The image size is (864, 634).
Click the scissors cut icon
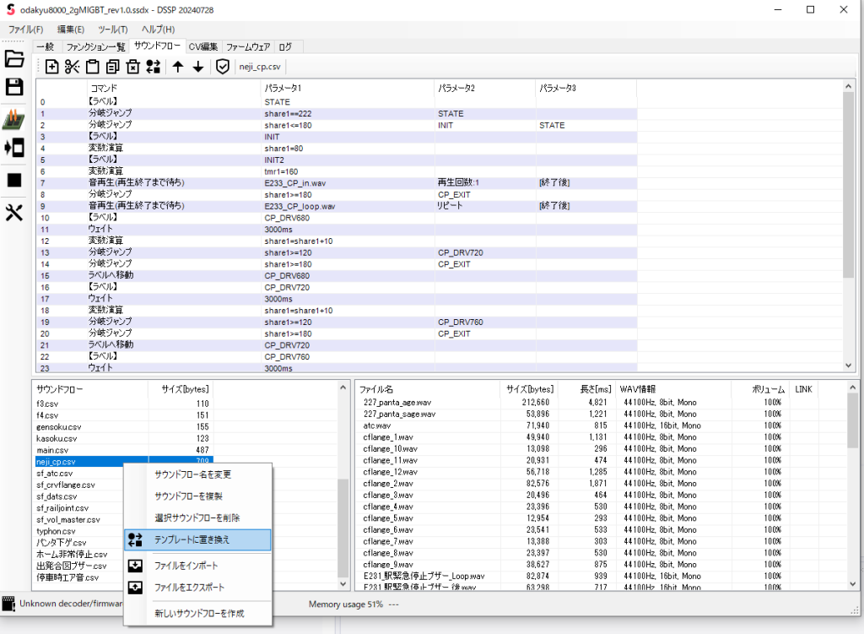(x=72, y=67)
